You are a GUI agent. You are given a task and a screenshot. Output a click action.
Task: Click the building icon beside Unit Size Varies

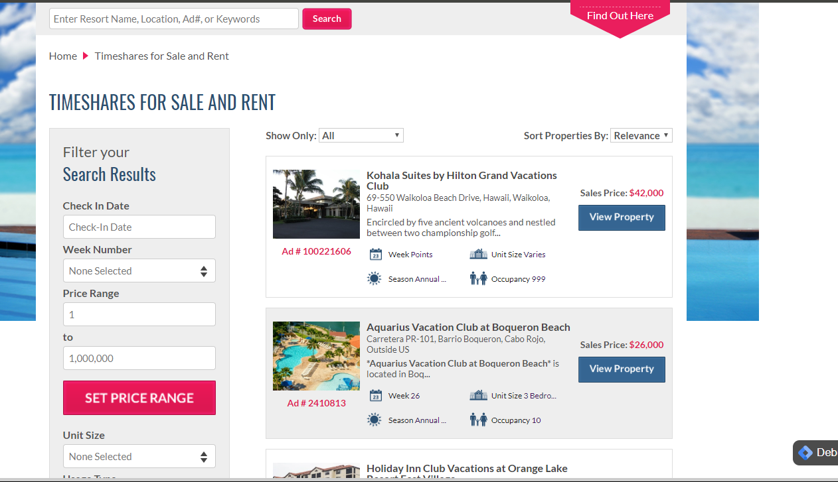(478, 254)
